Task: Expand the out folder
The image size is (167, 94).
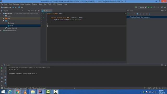Action: [3, 18]
